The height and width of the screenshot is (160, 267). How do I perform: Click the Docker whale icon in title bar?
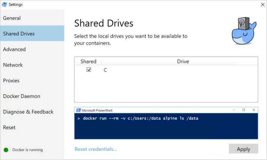5,5
